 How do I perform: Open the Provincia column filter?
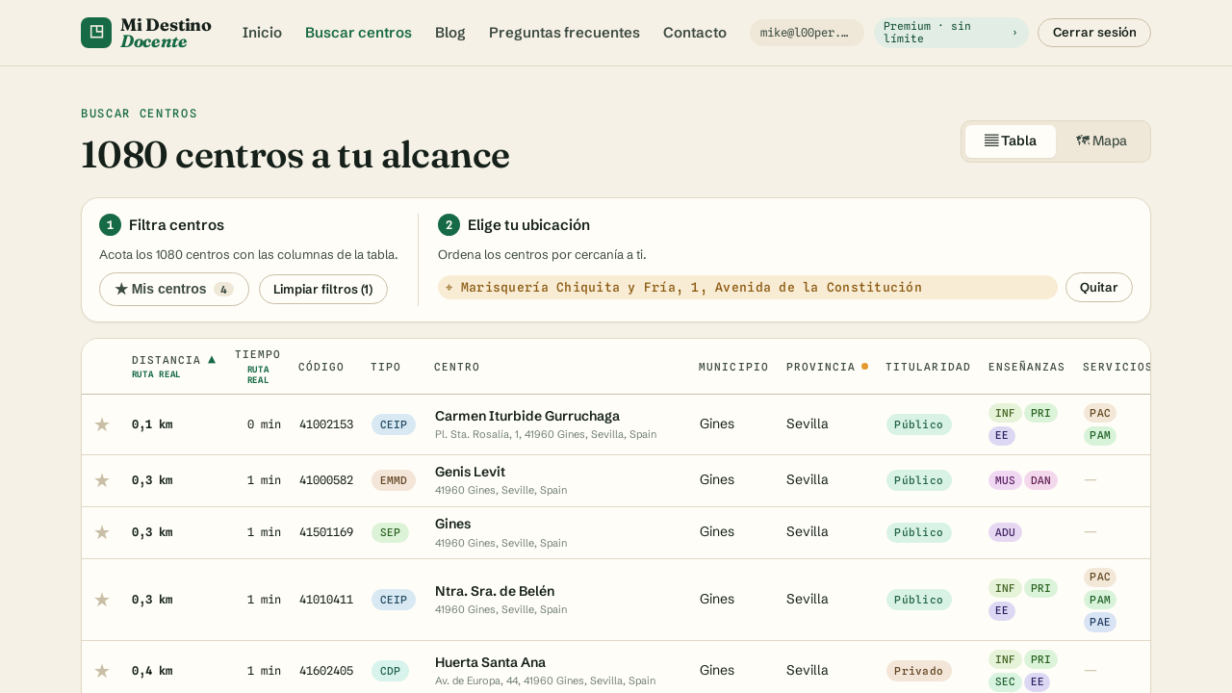827,367
